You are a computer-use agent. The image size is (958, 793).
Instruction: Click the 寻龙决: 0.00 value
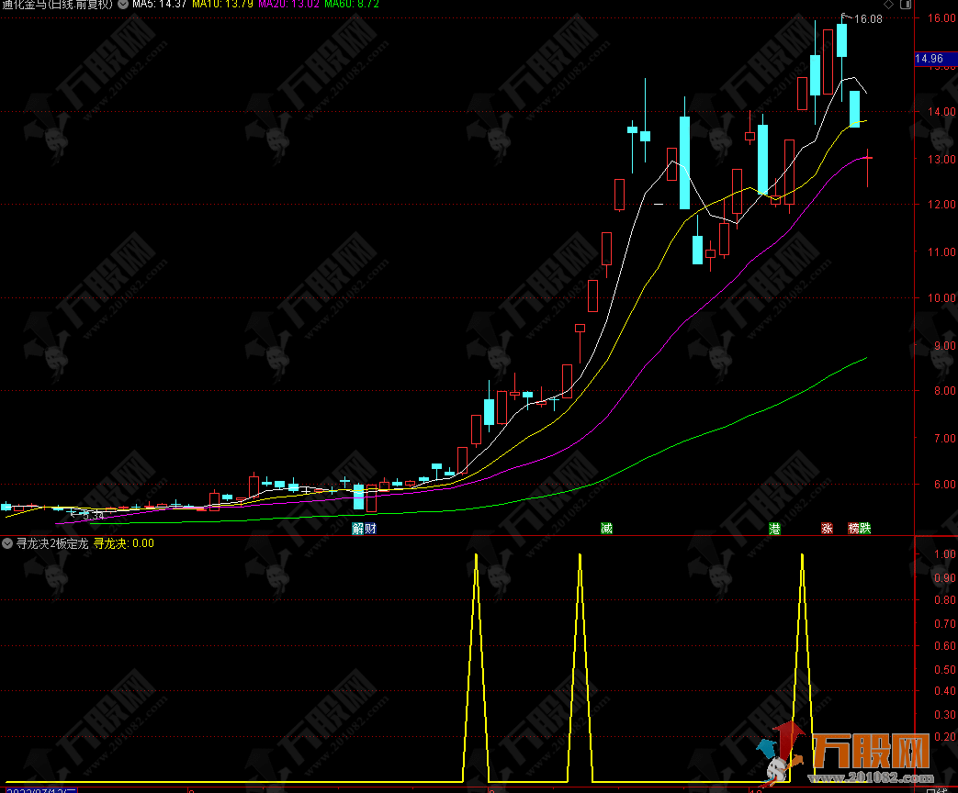pyautogui.click(x=123, y=543)
